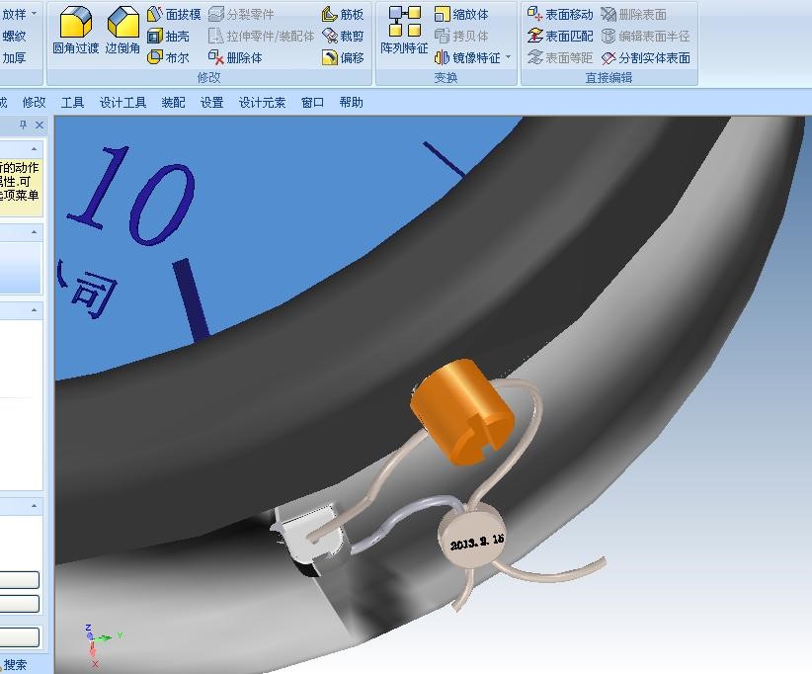Open the 装配 menu
The image size is (812, 674).
click(x=173, y=103)
